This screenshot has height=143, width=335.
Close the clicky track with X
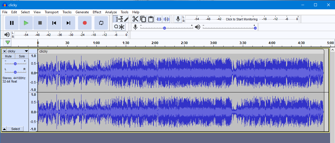click(4, 51)
